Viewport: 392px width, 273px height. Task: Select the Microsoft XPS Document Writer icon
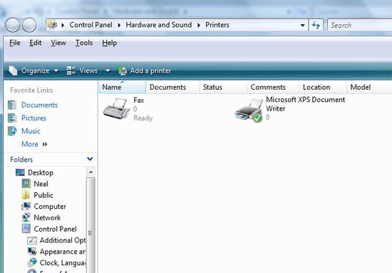coord(249,110)
